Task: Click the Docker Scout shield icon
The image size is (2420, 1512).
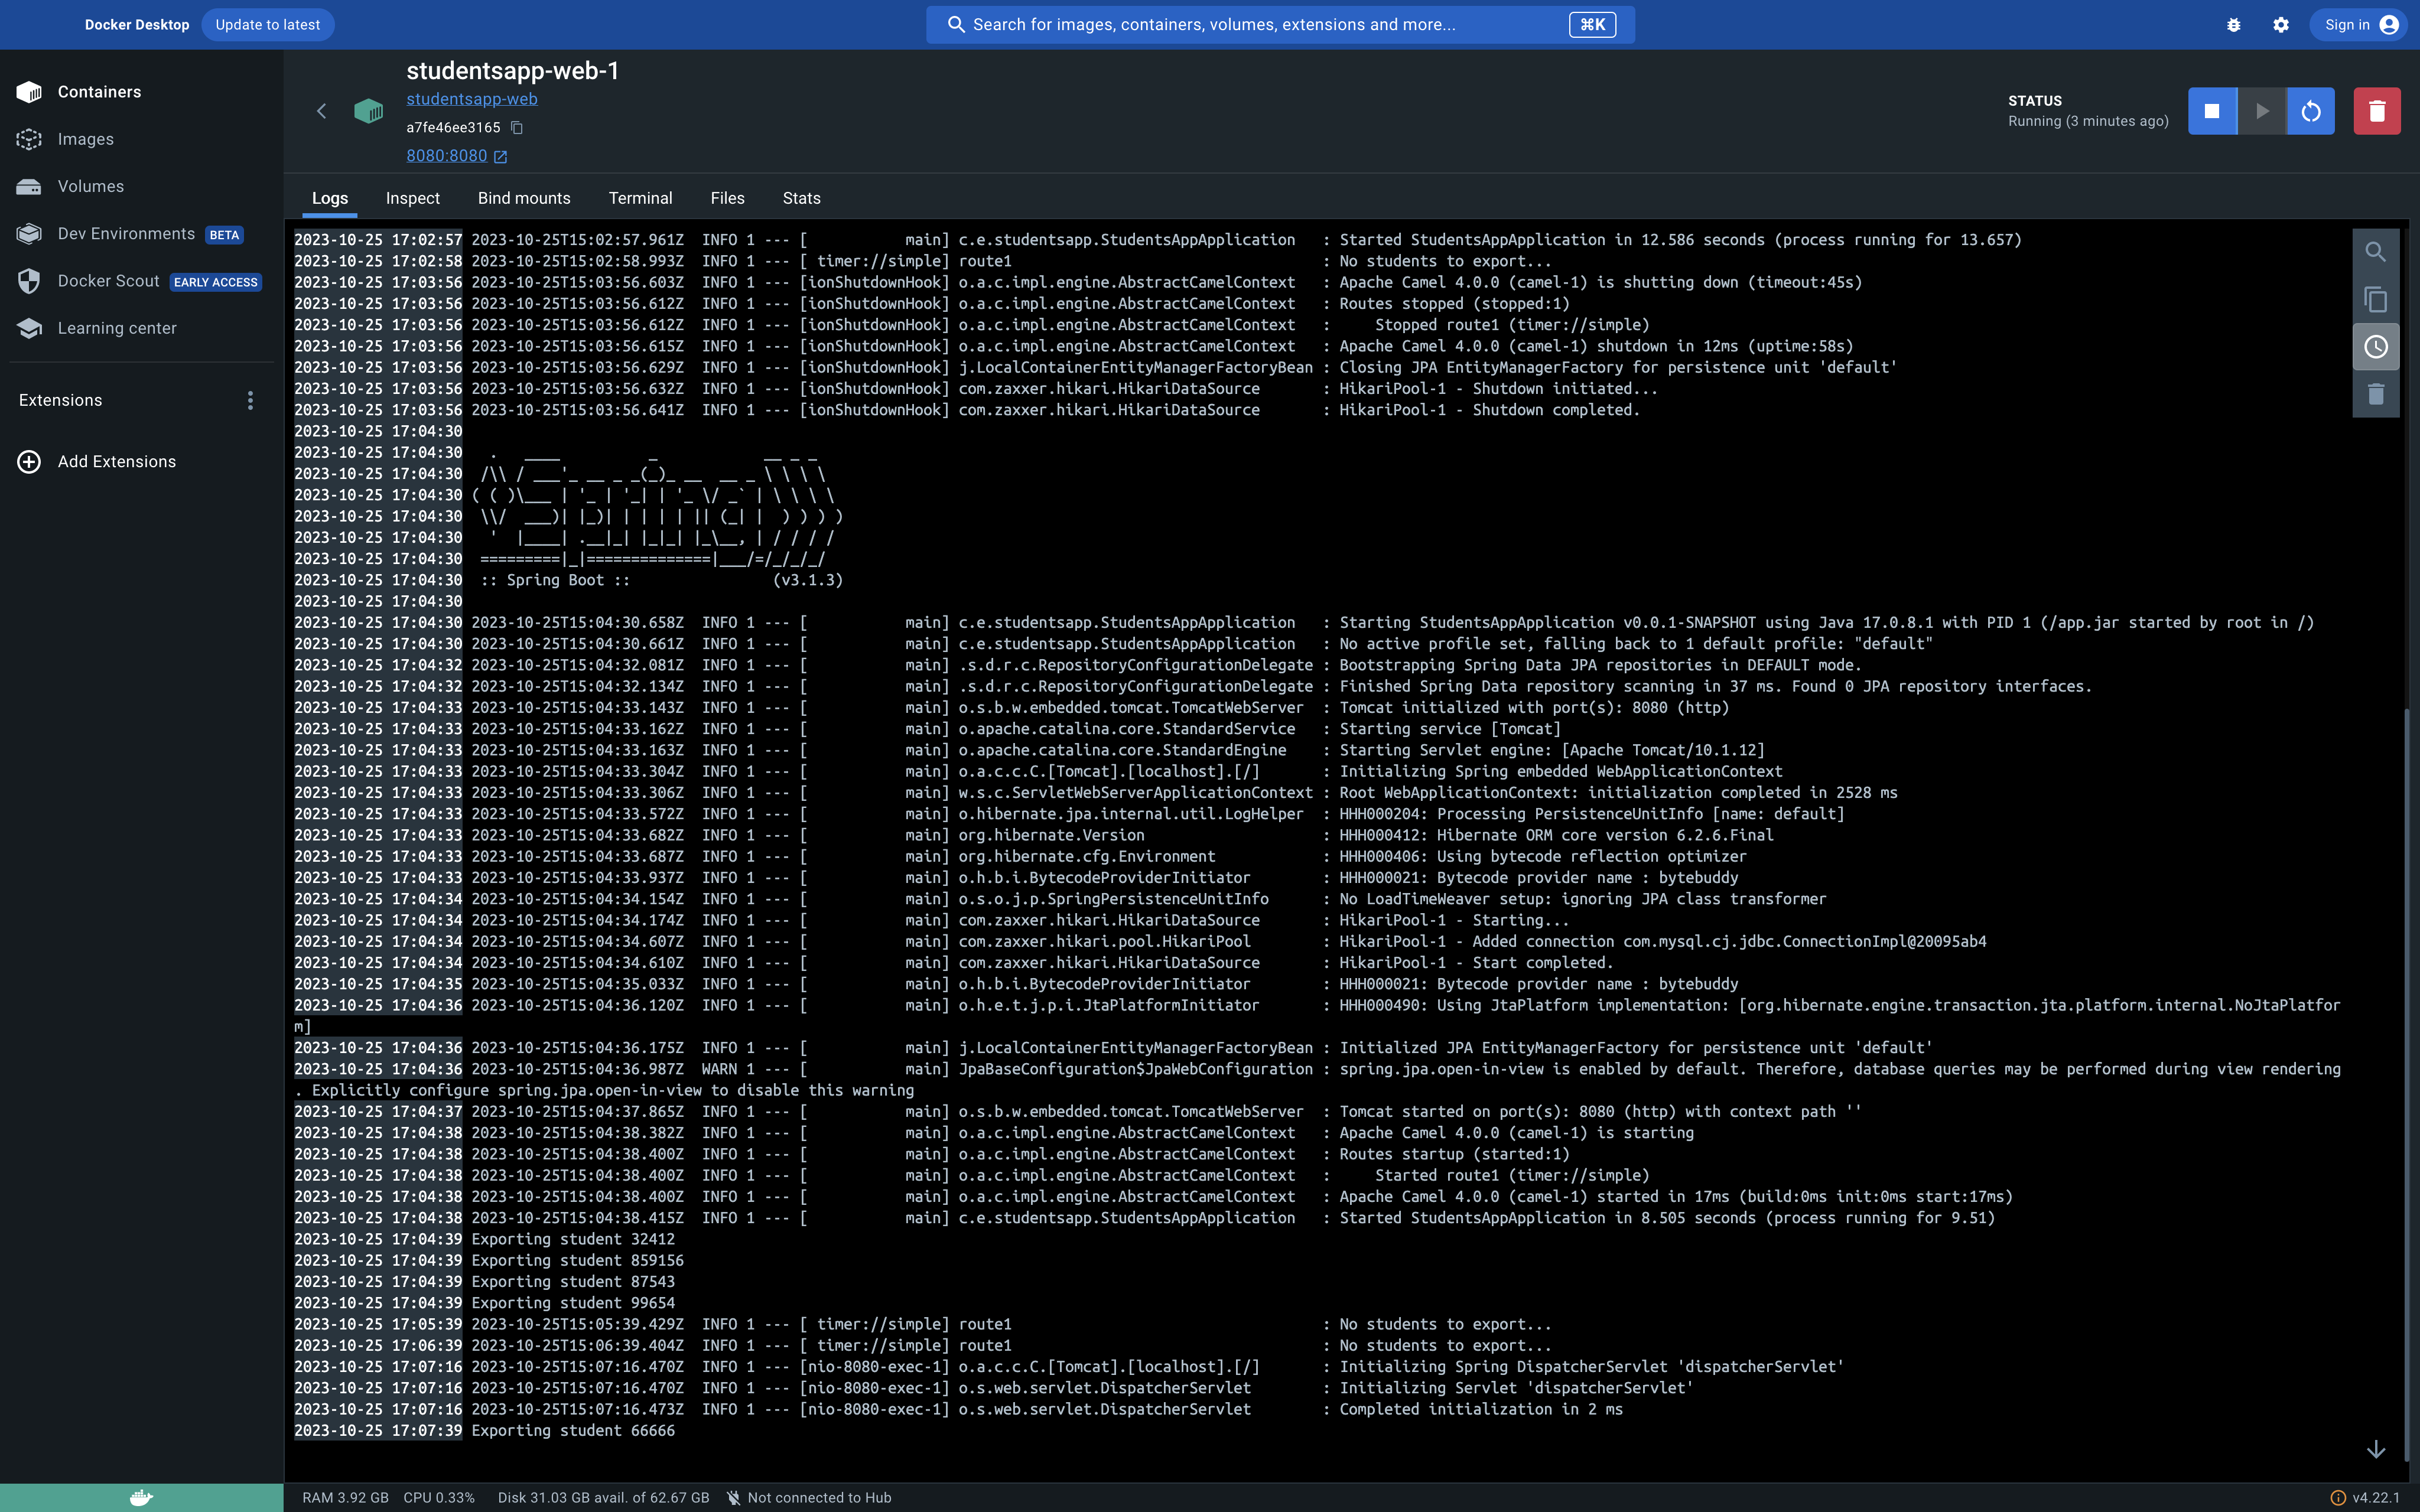Action: click(x=29, y=281)
